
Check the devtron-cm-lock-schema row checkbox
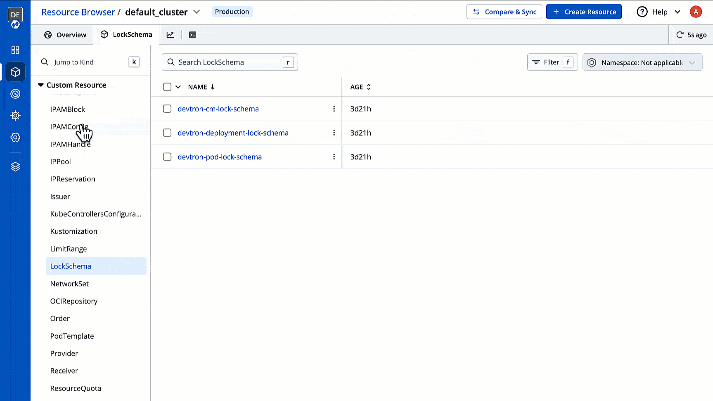click(167, 109)
